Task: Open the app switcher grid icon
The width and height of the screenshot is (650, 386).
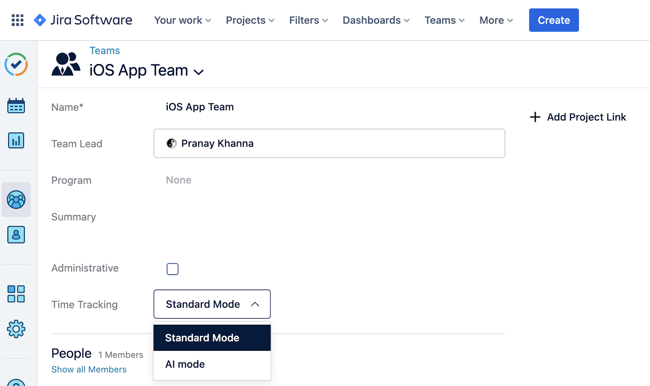Action: (x=17, y=20)
